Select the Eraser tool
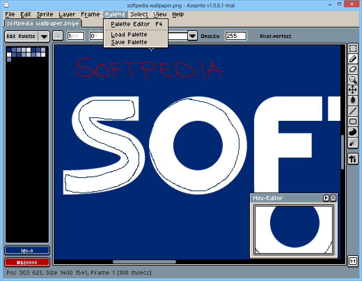Screen dimensions: 362x281 [353, 69]
